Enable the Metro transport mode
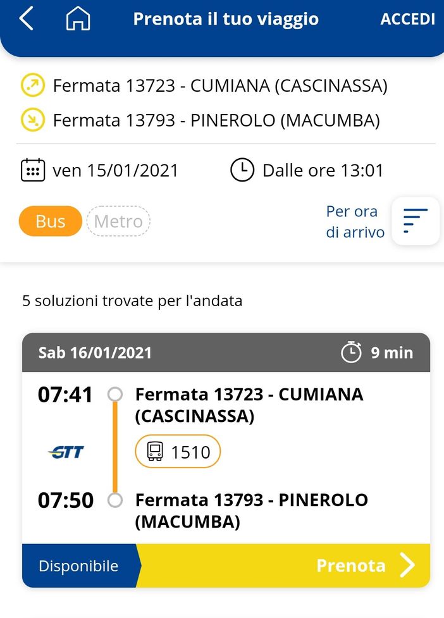444x618 pixels. [118, 221]
